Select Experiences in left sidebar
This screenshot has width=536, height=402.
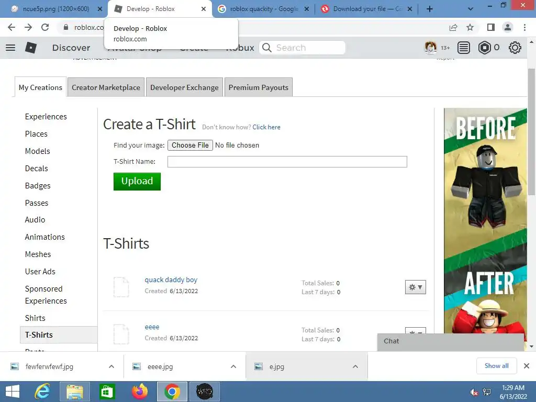(x=46, y=117)
